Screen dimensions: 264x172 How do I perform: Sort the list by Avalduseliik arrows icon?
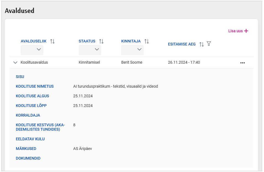(52, 41)
